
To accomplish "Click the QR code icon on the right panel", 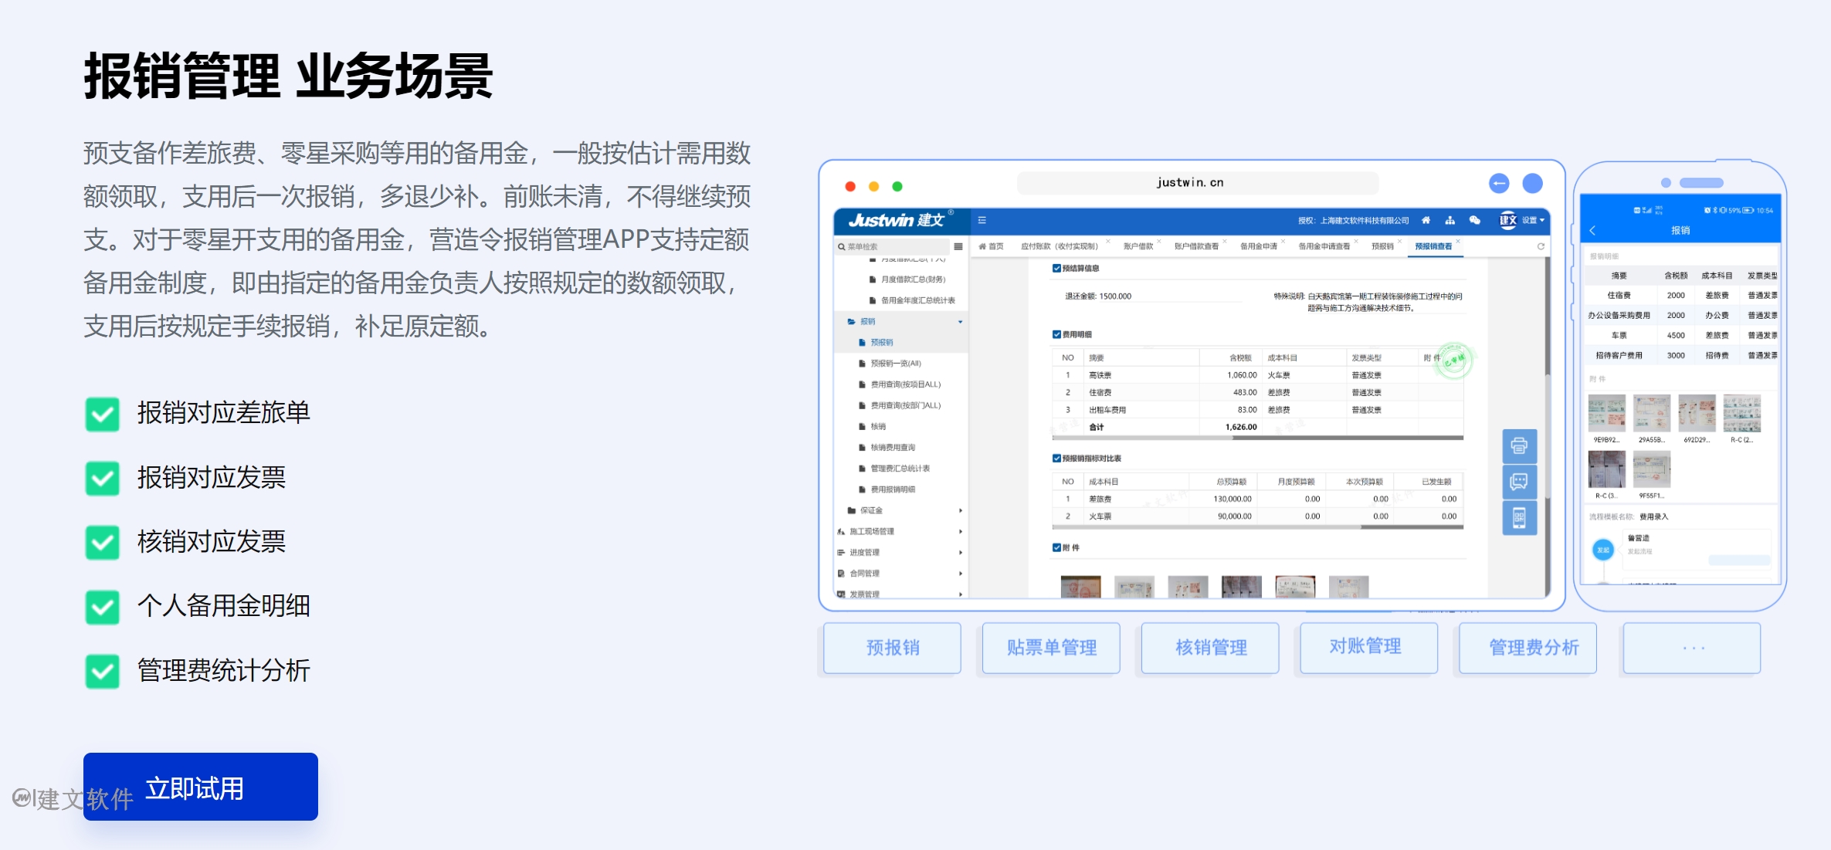I will 1519,517.
